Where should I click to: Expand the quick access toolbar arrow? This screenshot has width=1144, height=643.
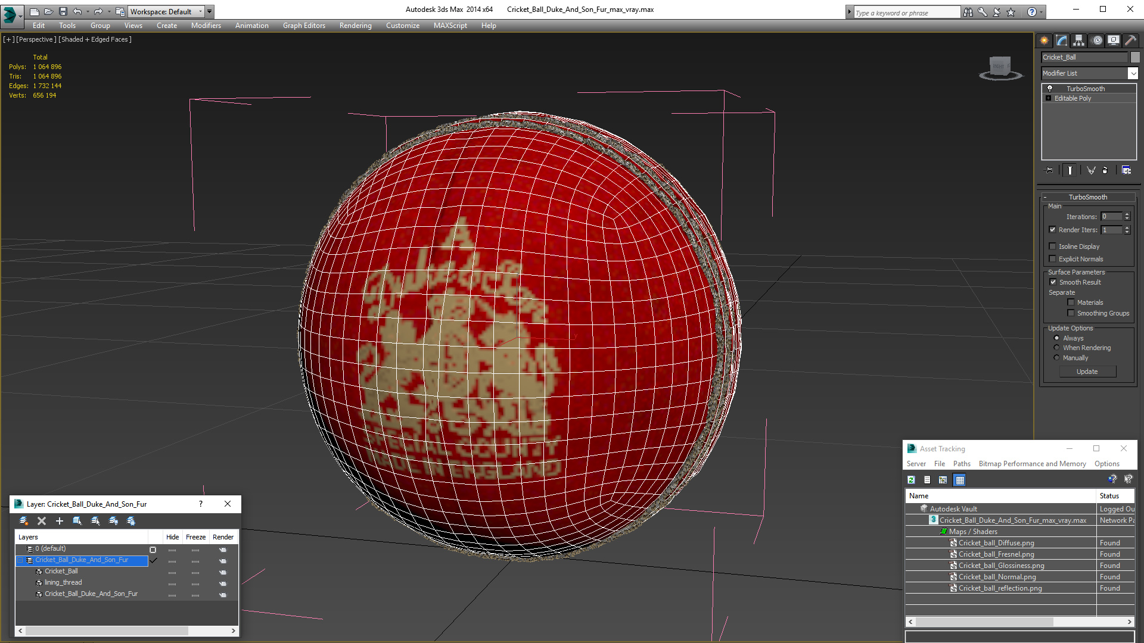(x=210, y=11)
